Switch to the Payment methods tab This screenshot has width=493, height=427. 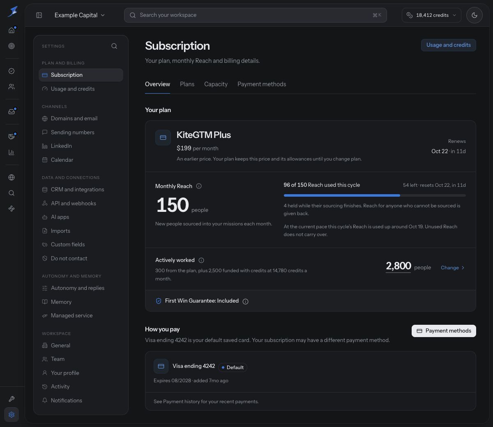click(262, 84)
